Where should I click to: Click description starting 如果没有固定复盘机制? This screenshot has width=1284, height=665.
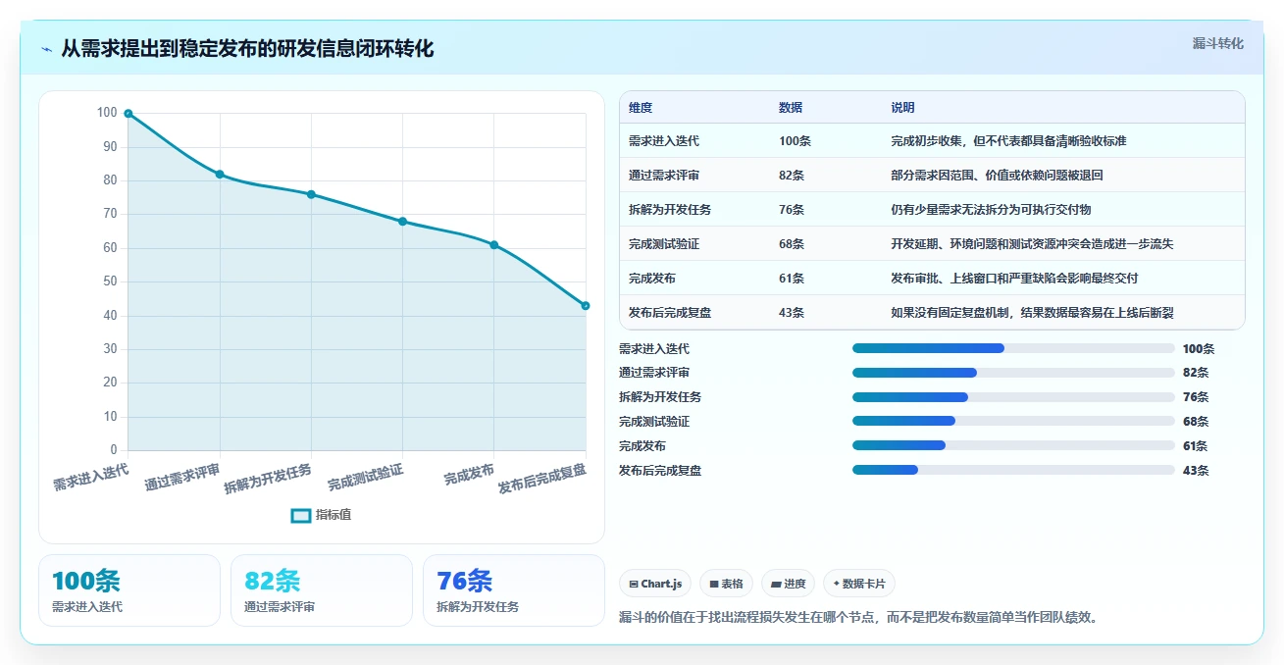[1032, 313]
